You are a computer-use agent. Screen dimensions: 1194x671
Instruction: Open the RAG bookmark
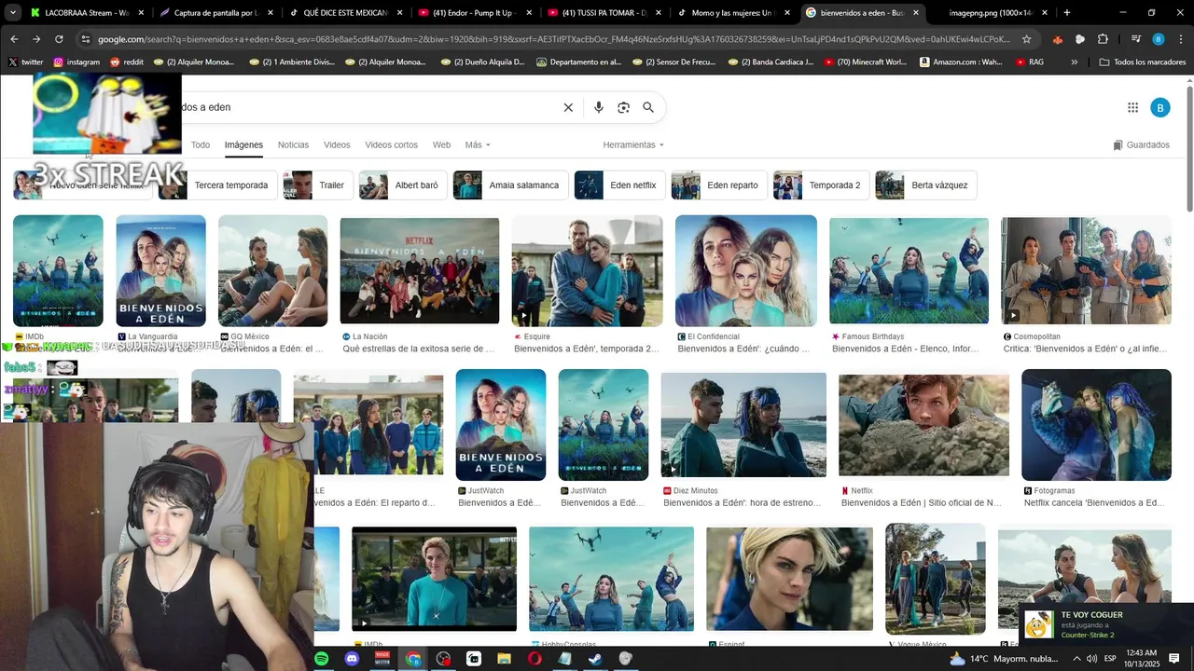[1029, 62]
